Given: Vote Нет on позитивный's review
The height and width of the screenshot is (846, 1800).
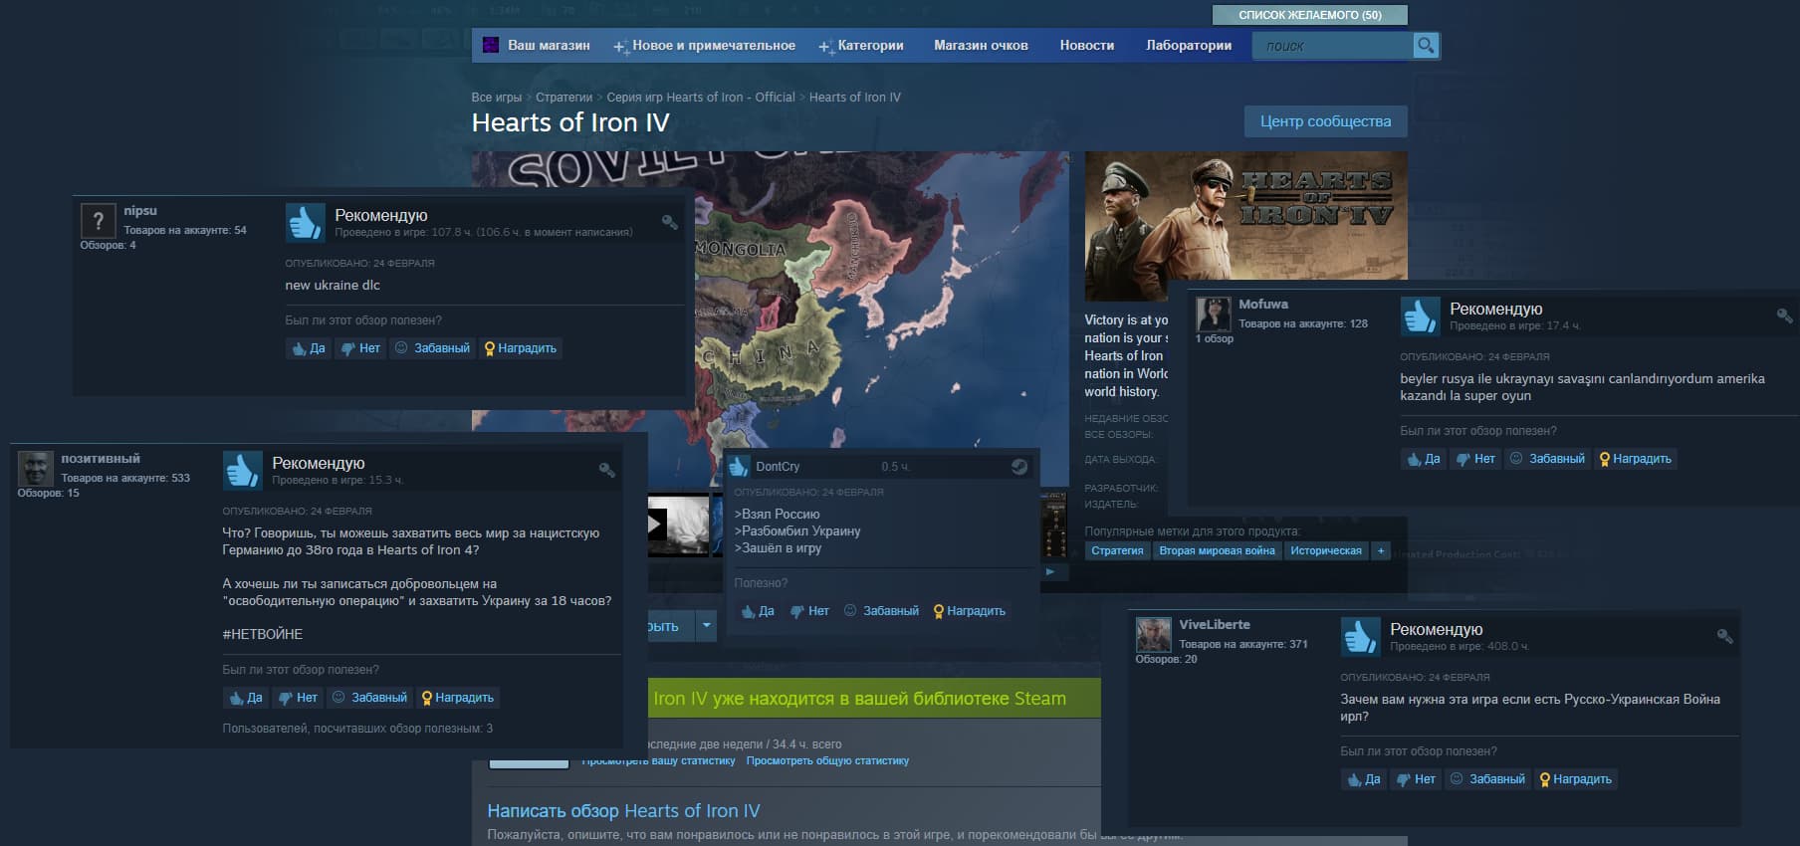Looking at the screenshot, I should click(298, 698).
